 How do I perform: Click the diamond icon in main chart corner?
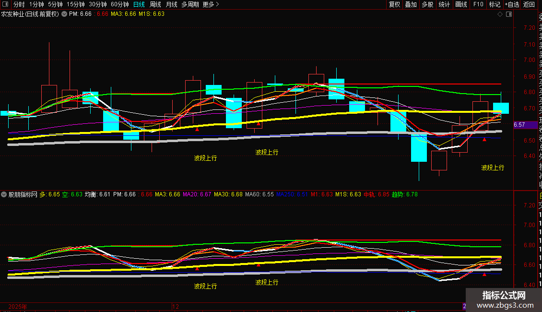pos(500,14)
